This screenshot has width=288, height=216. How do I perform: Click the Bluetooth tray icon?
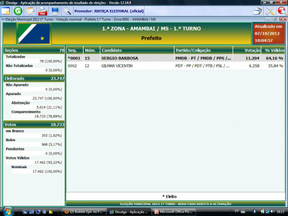tap(255, 211)
